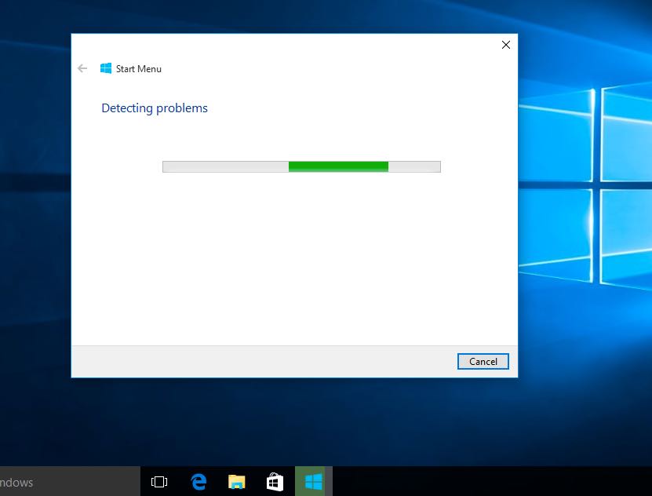The height and width of the screenshot is (496, 652).
Task: Click the 'Detecting problems' heading
Action: coord(155,108)
